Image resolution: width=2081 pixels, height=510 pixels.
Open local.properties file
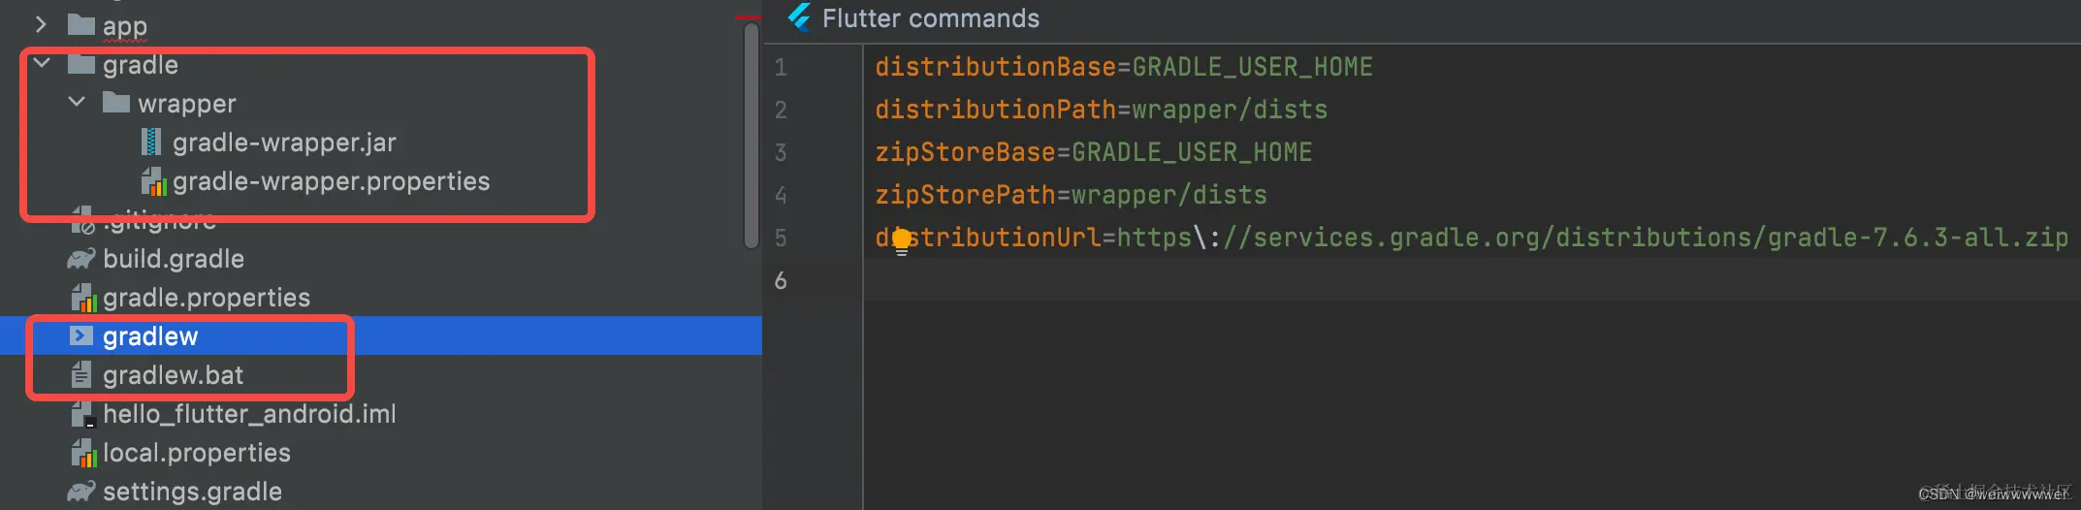click(197, 453)
